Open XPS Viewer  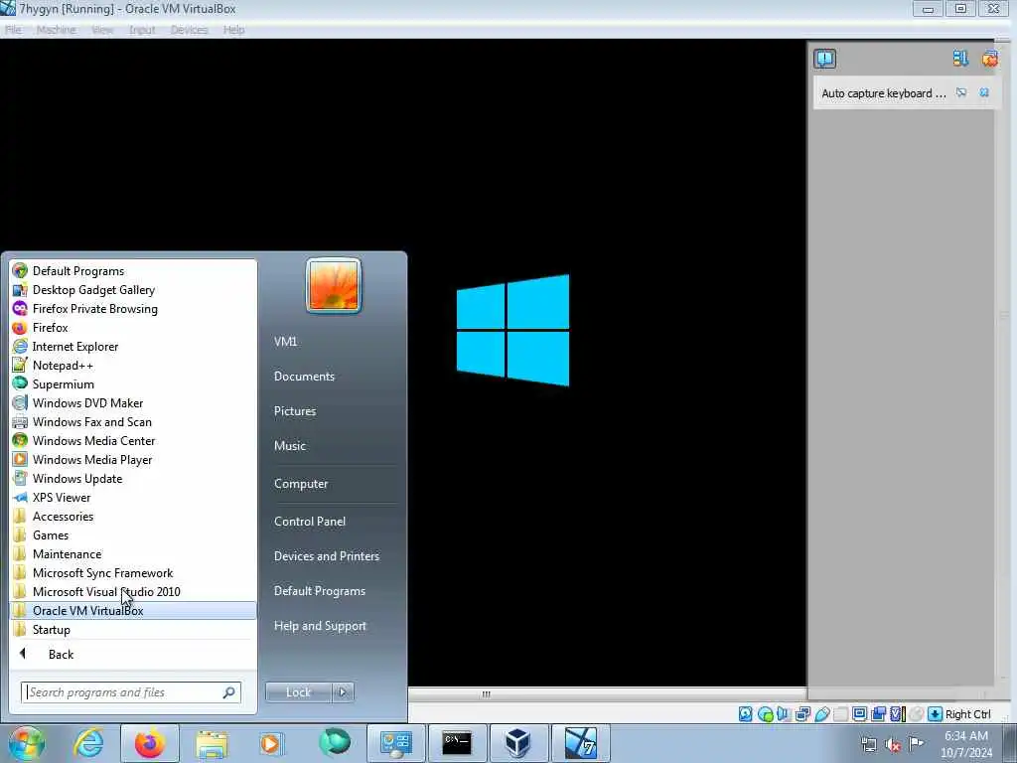coord(133,498)
